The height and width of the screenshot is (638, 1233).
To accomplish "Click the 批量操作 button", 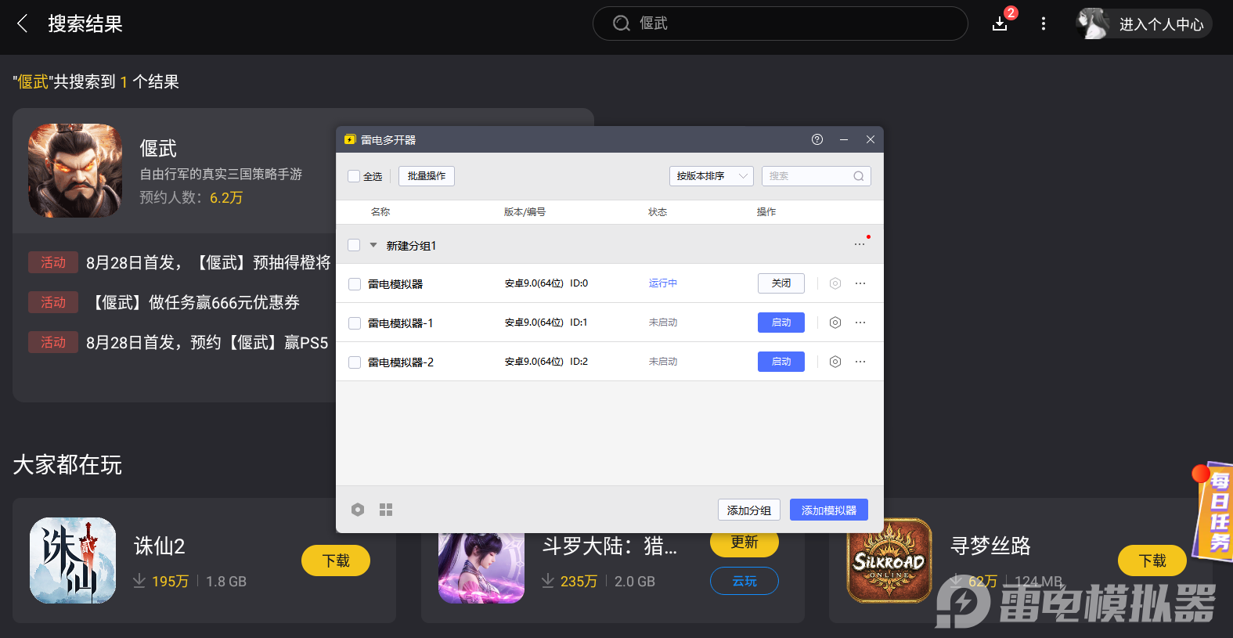I will click(427, 176).
